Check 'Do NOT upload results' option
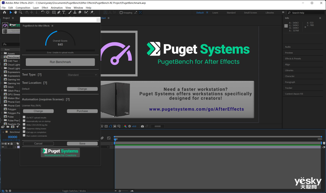The width and height of the screenshot is (326, 193). pyautogui.click(x=24, y=117)
